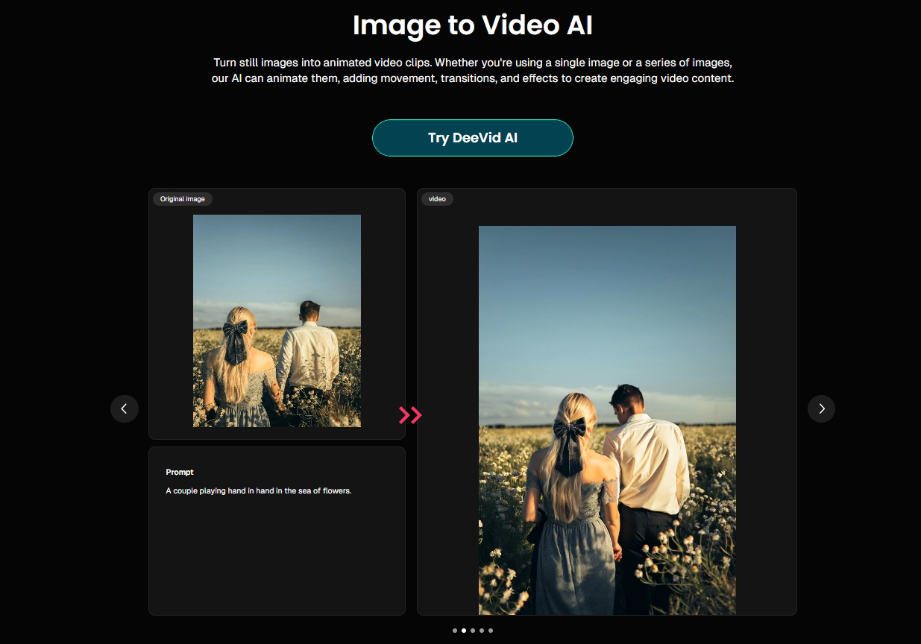Select the first carousel pagination dot

point(455,631)
